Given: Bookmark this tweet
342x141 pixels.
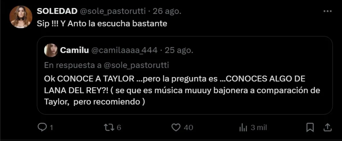Looking at the screenshot, I should [x=310, y=127].
